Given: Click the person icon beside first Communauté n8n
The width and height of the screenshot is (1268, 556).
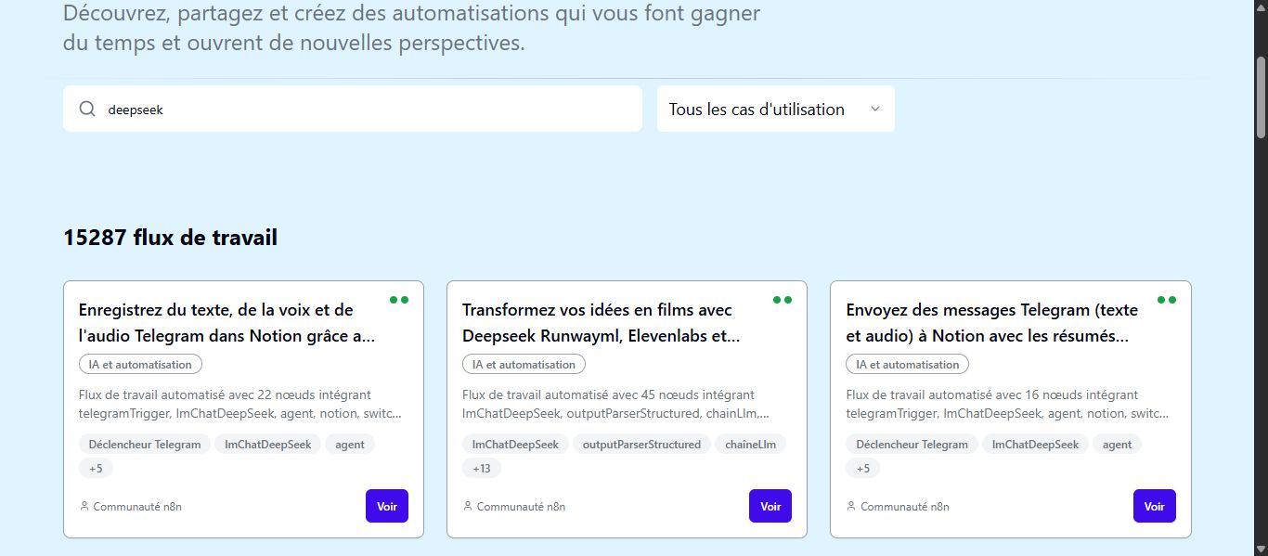Looking at the screenshot, I should pos(84,506).
